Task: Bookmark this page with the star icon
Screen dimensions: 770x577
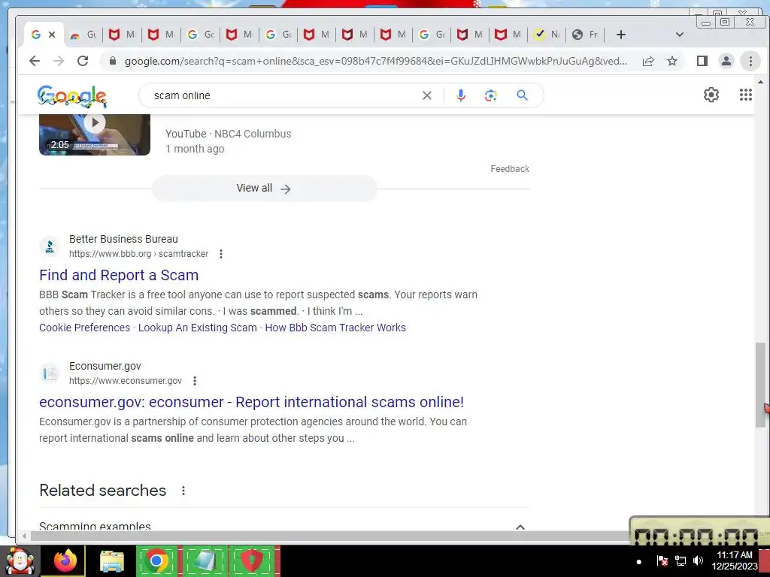Action: coord(672,61)
